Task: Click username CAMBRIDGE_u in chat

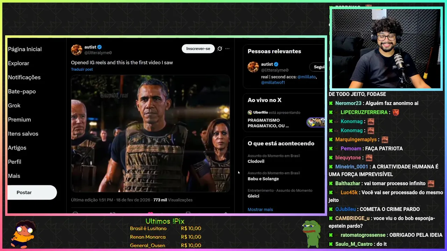Action: (x=352, y=218)
